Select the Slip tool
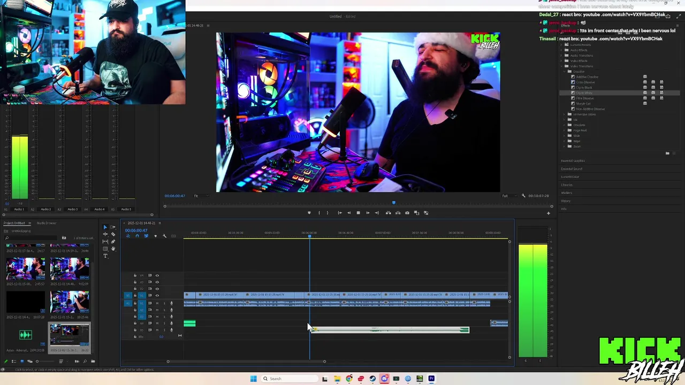The height and width of the screenshot is (385, 685). pos(105,242)
